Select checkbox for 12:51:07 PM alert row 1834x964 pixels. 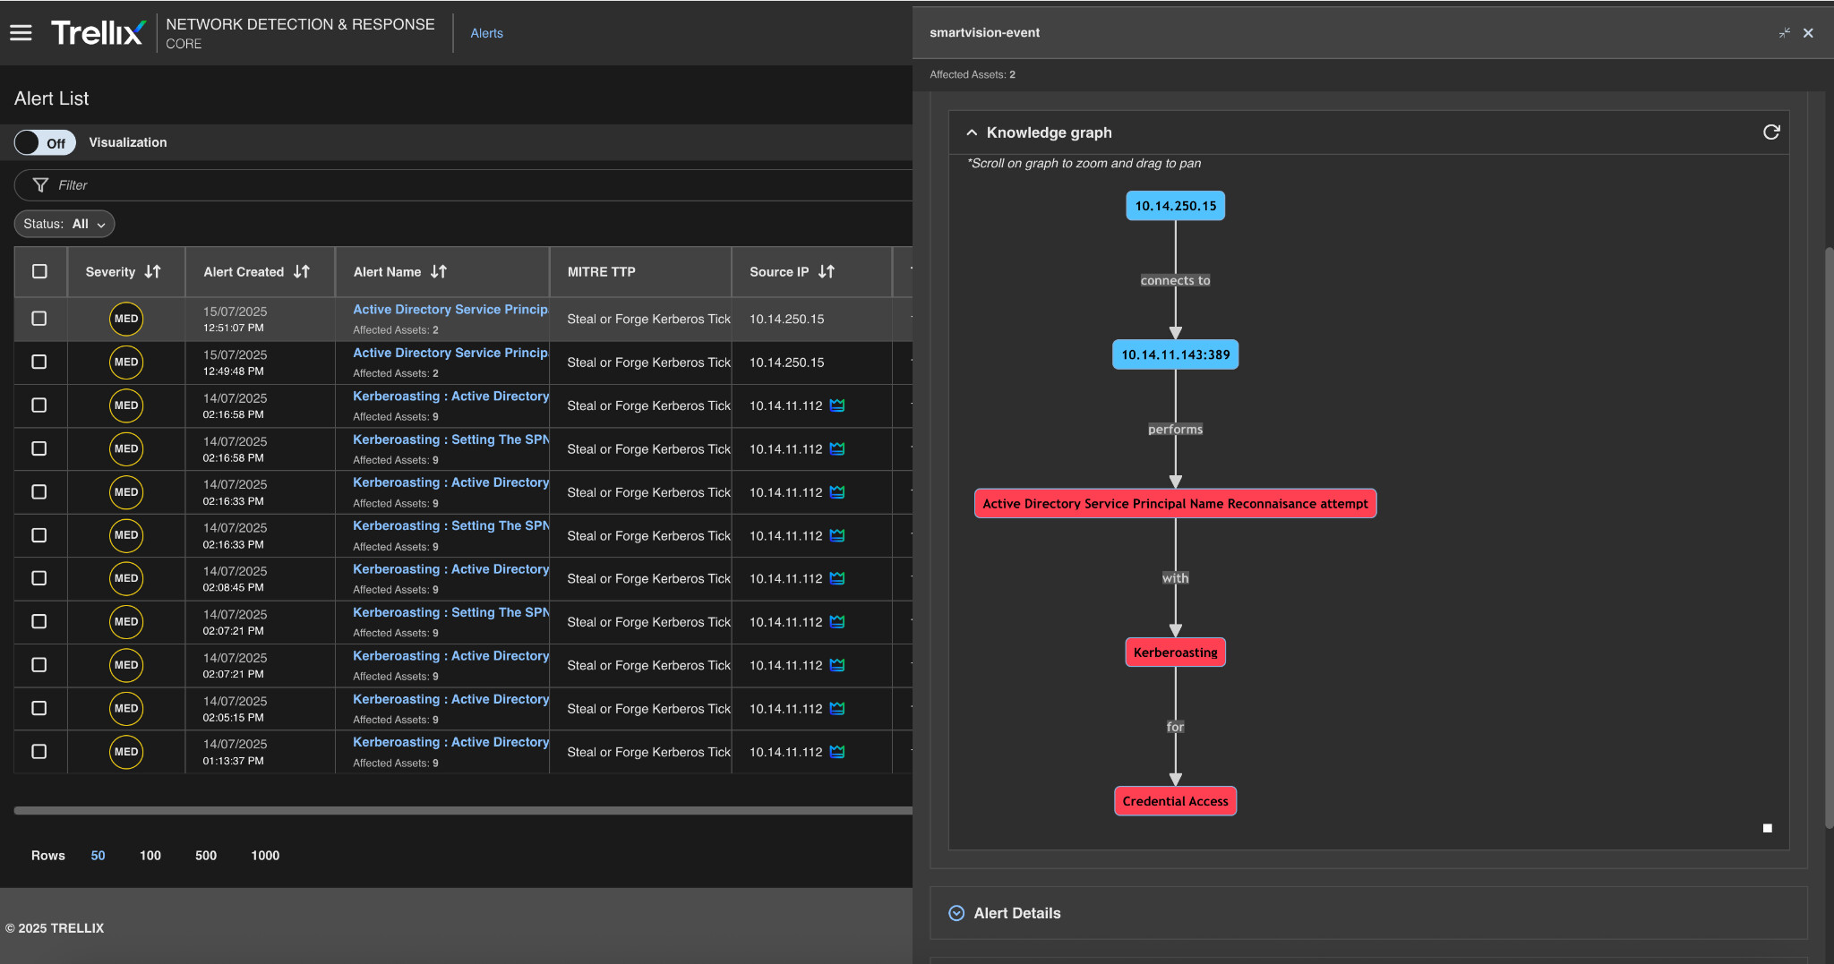(39, 319)
